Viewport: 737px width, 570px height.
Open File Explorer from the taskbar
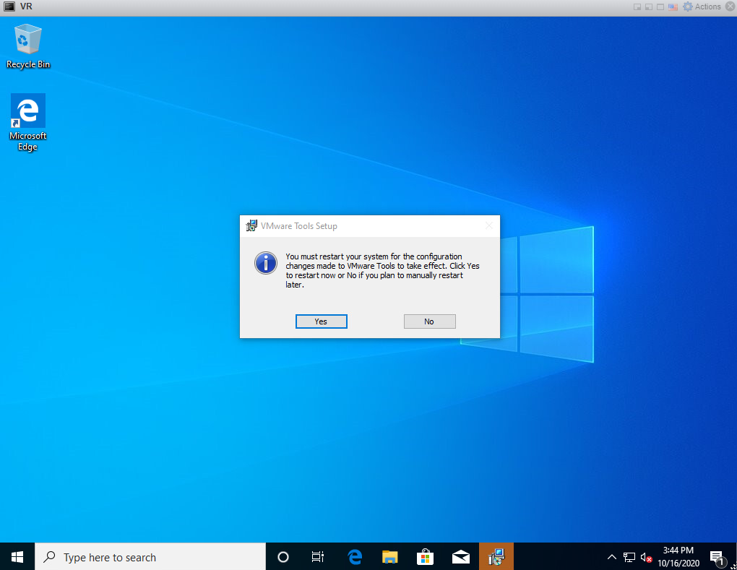click(389, 557)
